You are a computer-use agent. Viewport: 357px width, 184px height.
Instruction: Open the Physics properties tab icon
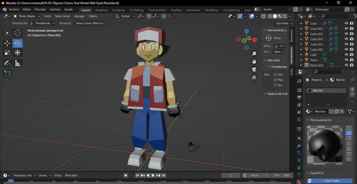[299, 160]
